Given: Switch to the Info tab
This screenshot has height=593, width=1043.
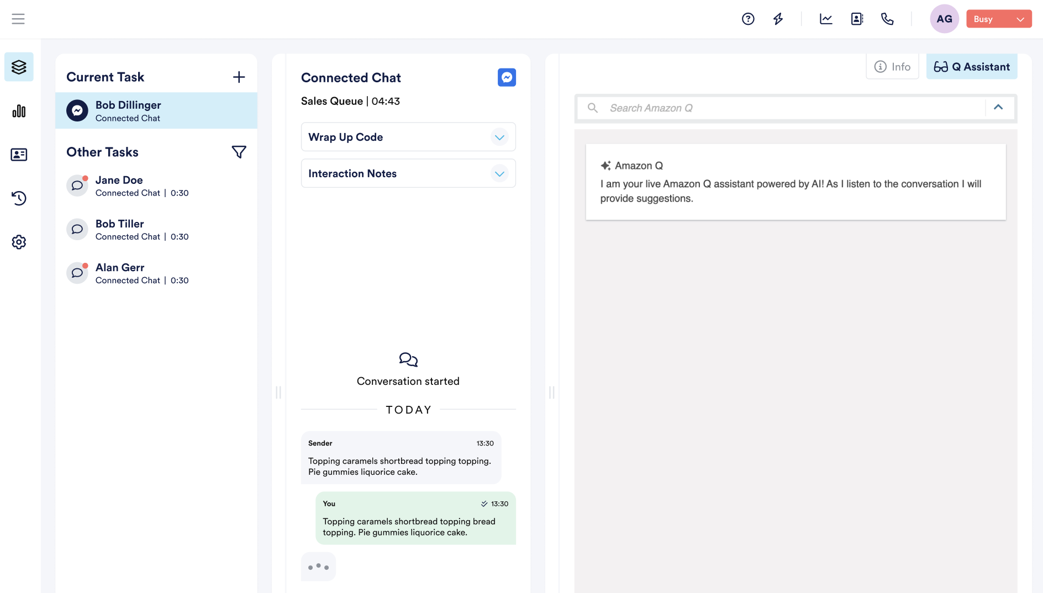Looking at the screenshot, I should (892, 67).
